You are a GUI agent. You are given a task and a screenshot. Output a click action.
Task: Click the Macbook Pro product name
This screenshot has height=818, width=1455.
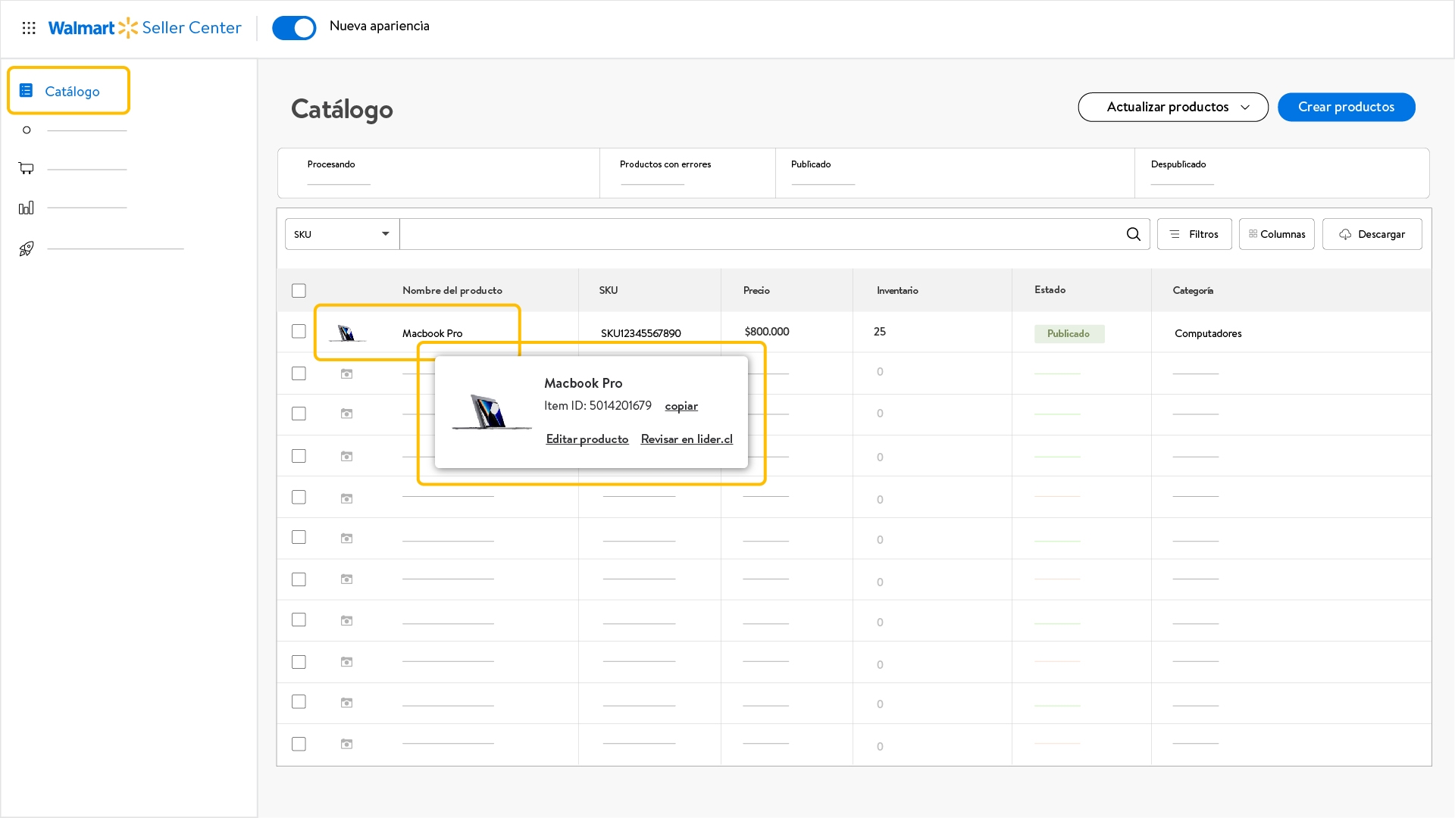click(432, 333)
